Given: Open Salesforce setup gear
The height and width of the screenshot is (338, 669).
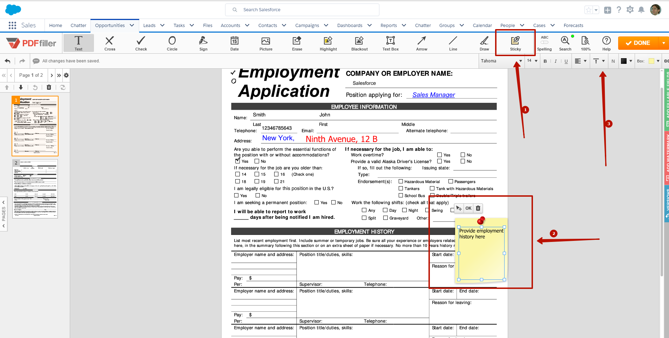Looking at the screenshot, I should [630, 10].
